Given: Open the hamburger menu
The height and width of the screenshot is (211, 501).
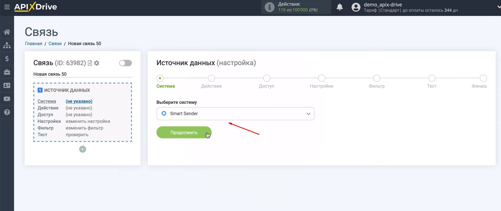Looking at the screenshot, I should click(7, 7).
